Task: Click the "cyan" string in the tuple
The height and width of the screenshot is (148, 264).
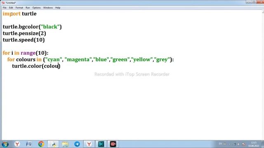Action: (54, 59)
